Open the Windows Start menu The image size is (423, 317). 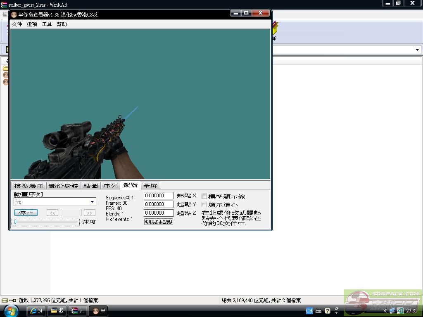(x=11, y=311)
